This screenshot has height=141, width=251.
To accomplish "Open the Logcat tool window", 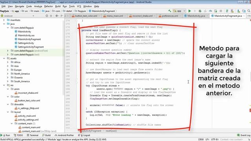I will tap(84, 135).
